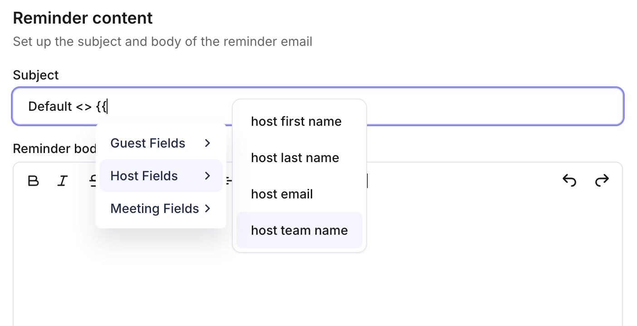Click the Reminder content heading

[83, 18]
